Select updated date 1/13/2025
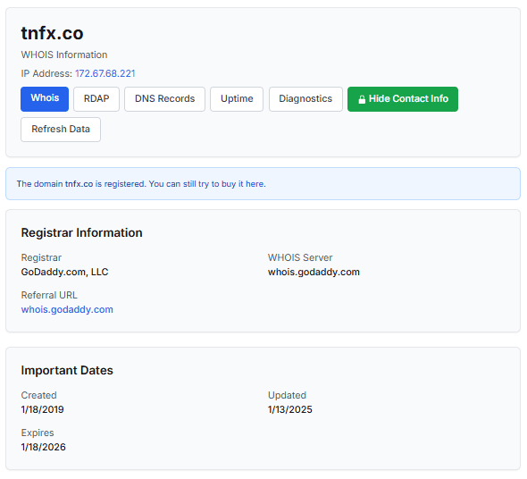Image resolution: width=527 pixels, height=479 pixels. [289, 409]
